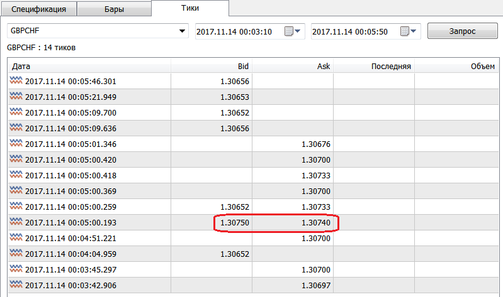Image resolution: width=503 pixels, height=297 pixels.
Task: Click tick icon of row 00:05:21.949
Action: coord(16,96)
